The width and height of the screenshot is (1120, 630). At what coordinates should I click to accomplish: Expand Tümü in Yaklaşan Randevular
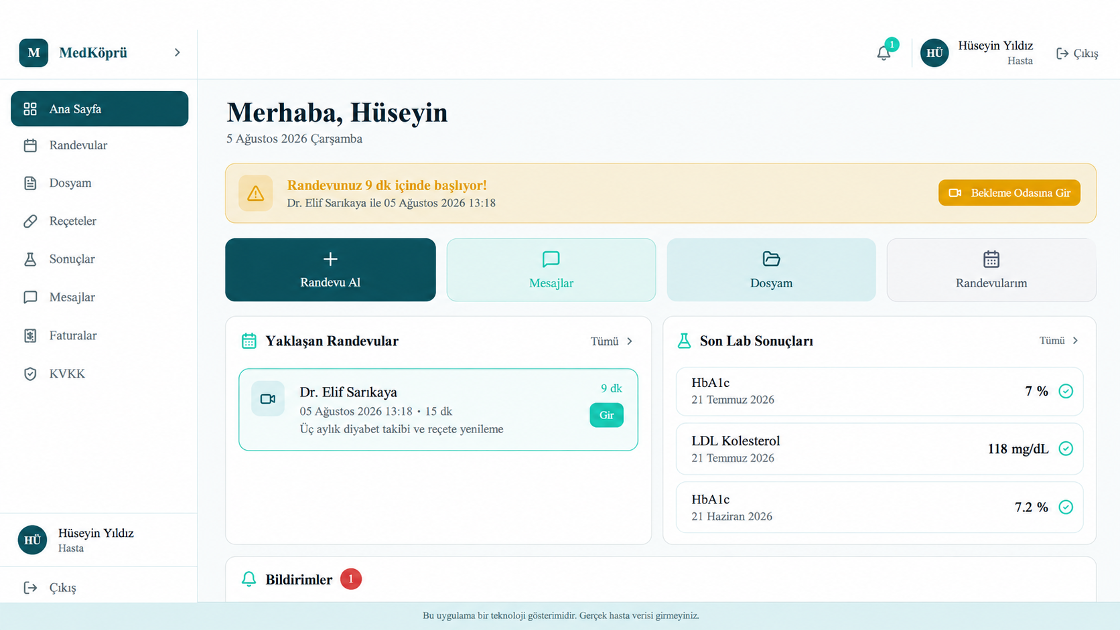coord(612,341)
